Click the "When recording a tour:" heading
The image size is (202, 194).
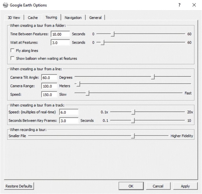tap(28, 130)
